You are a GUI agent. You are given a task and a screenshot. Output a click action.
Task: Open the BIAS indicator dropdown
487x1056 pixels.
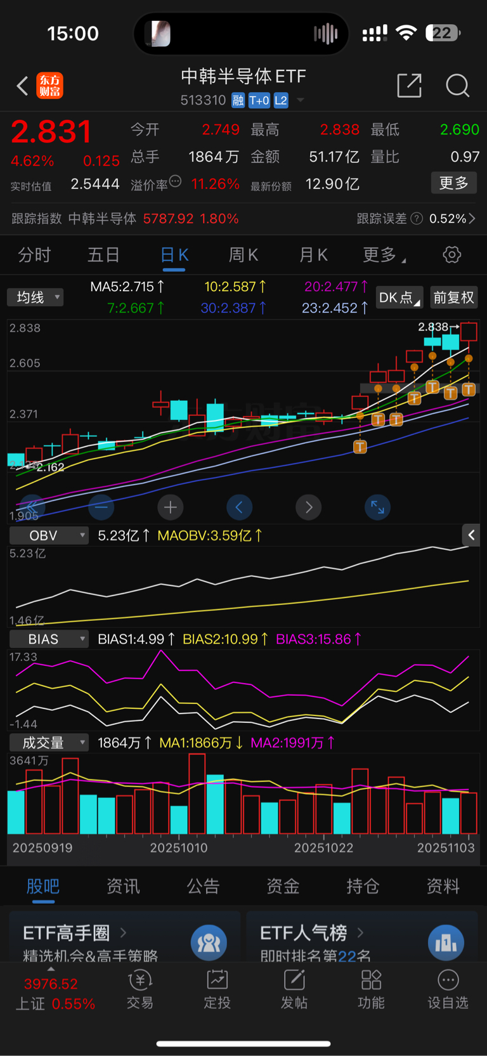pos(49,639)
